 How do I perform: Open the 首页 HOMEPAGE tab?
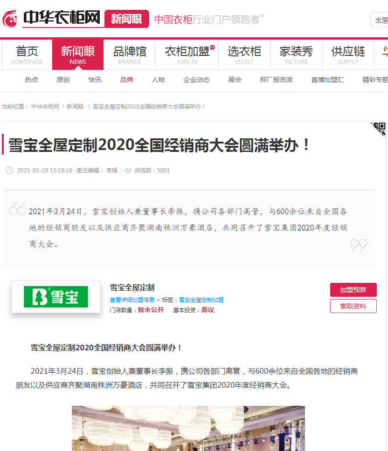tap(27, 55)
